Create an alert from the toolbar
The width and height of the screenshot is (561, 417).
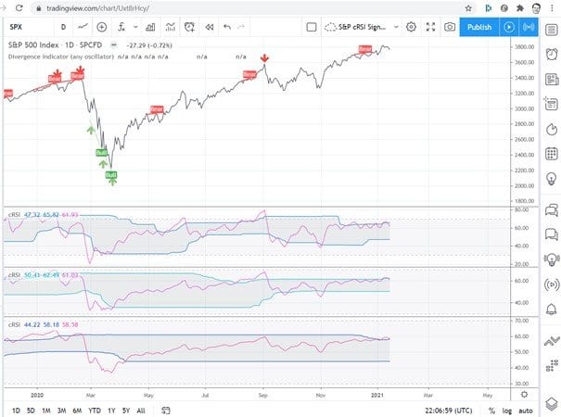pos(189,27)
